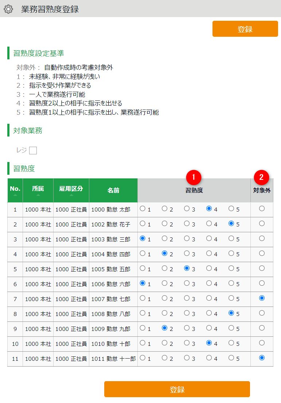Sort table by 雇用区分 column
Viewport: 281px width, 403px height.
pos(71,195)
